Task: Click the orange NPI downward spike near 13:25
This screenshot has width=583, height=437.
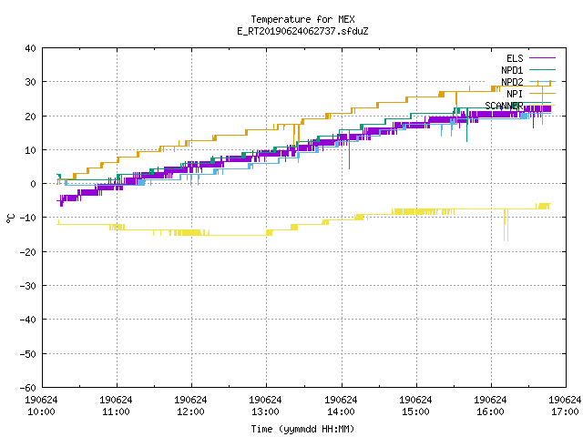Action: (x=298, y=143)
